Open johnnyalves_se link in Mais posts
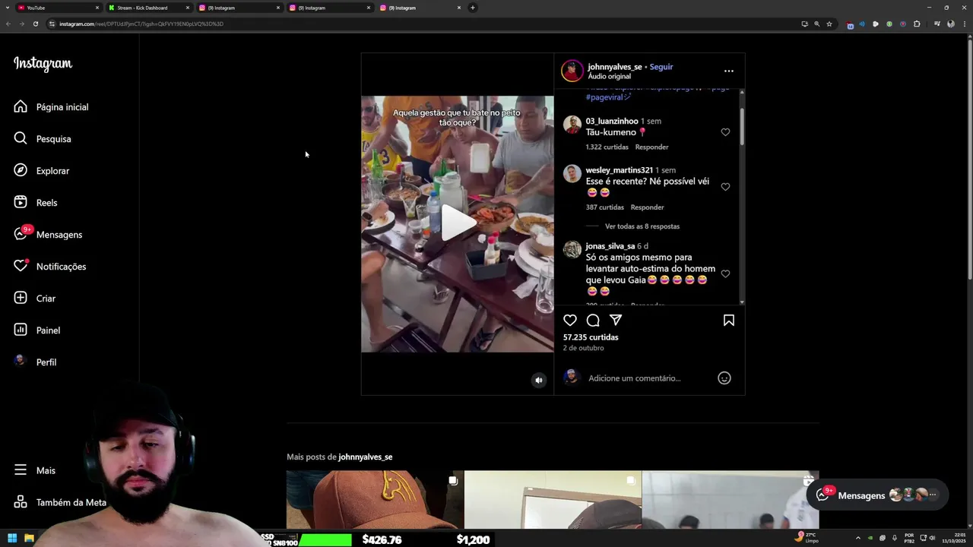Image resolution: width=973 pixels, height=547 pixels. pos(365,457)
